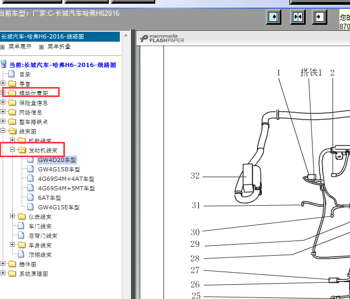Click the Macromedia FlashPaper logo
The image size is (350, 299).
coord(162,38)
